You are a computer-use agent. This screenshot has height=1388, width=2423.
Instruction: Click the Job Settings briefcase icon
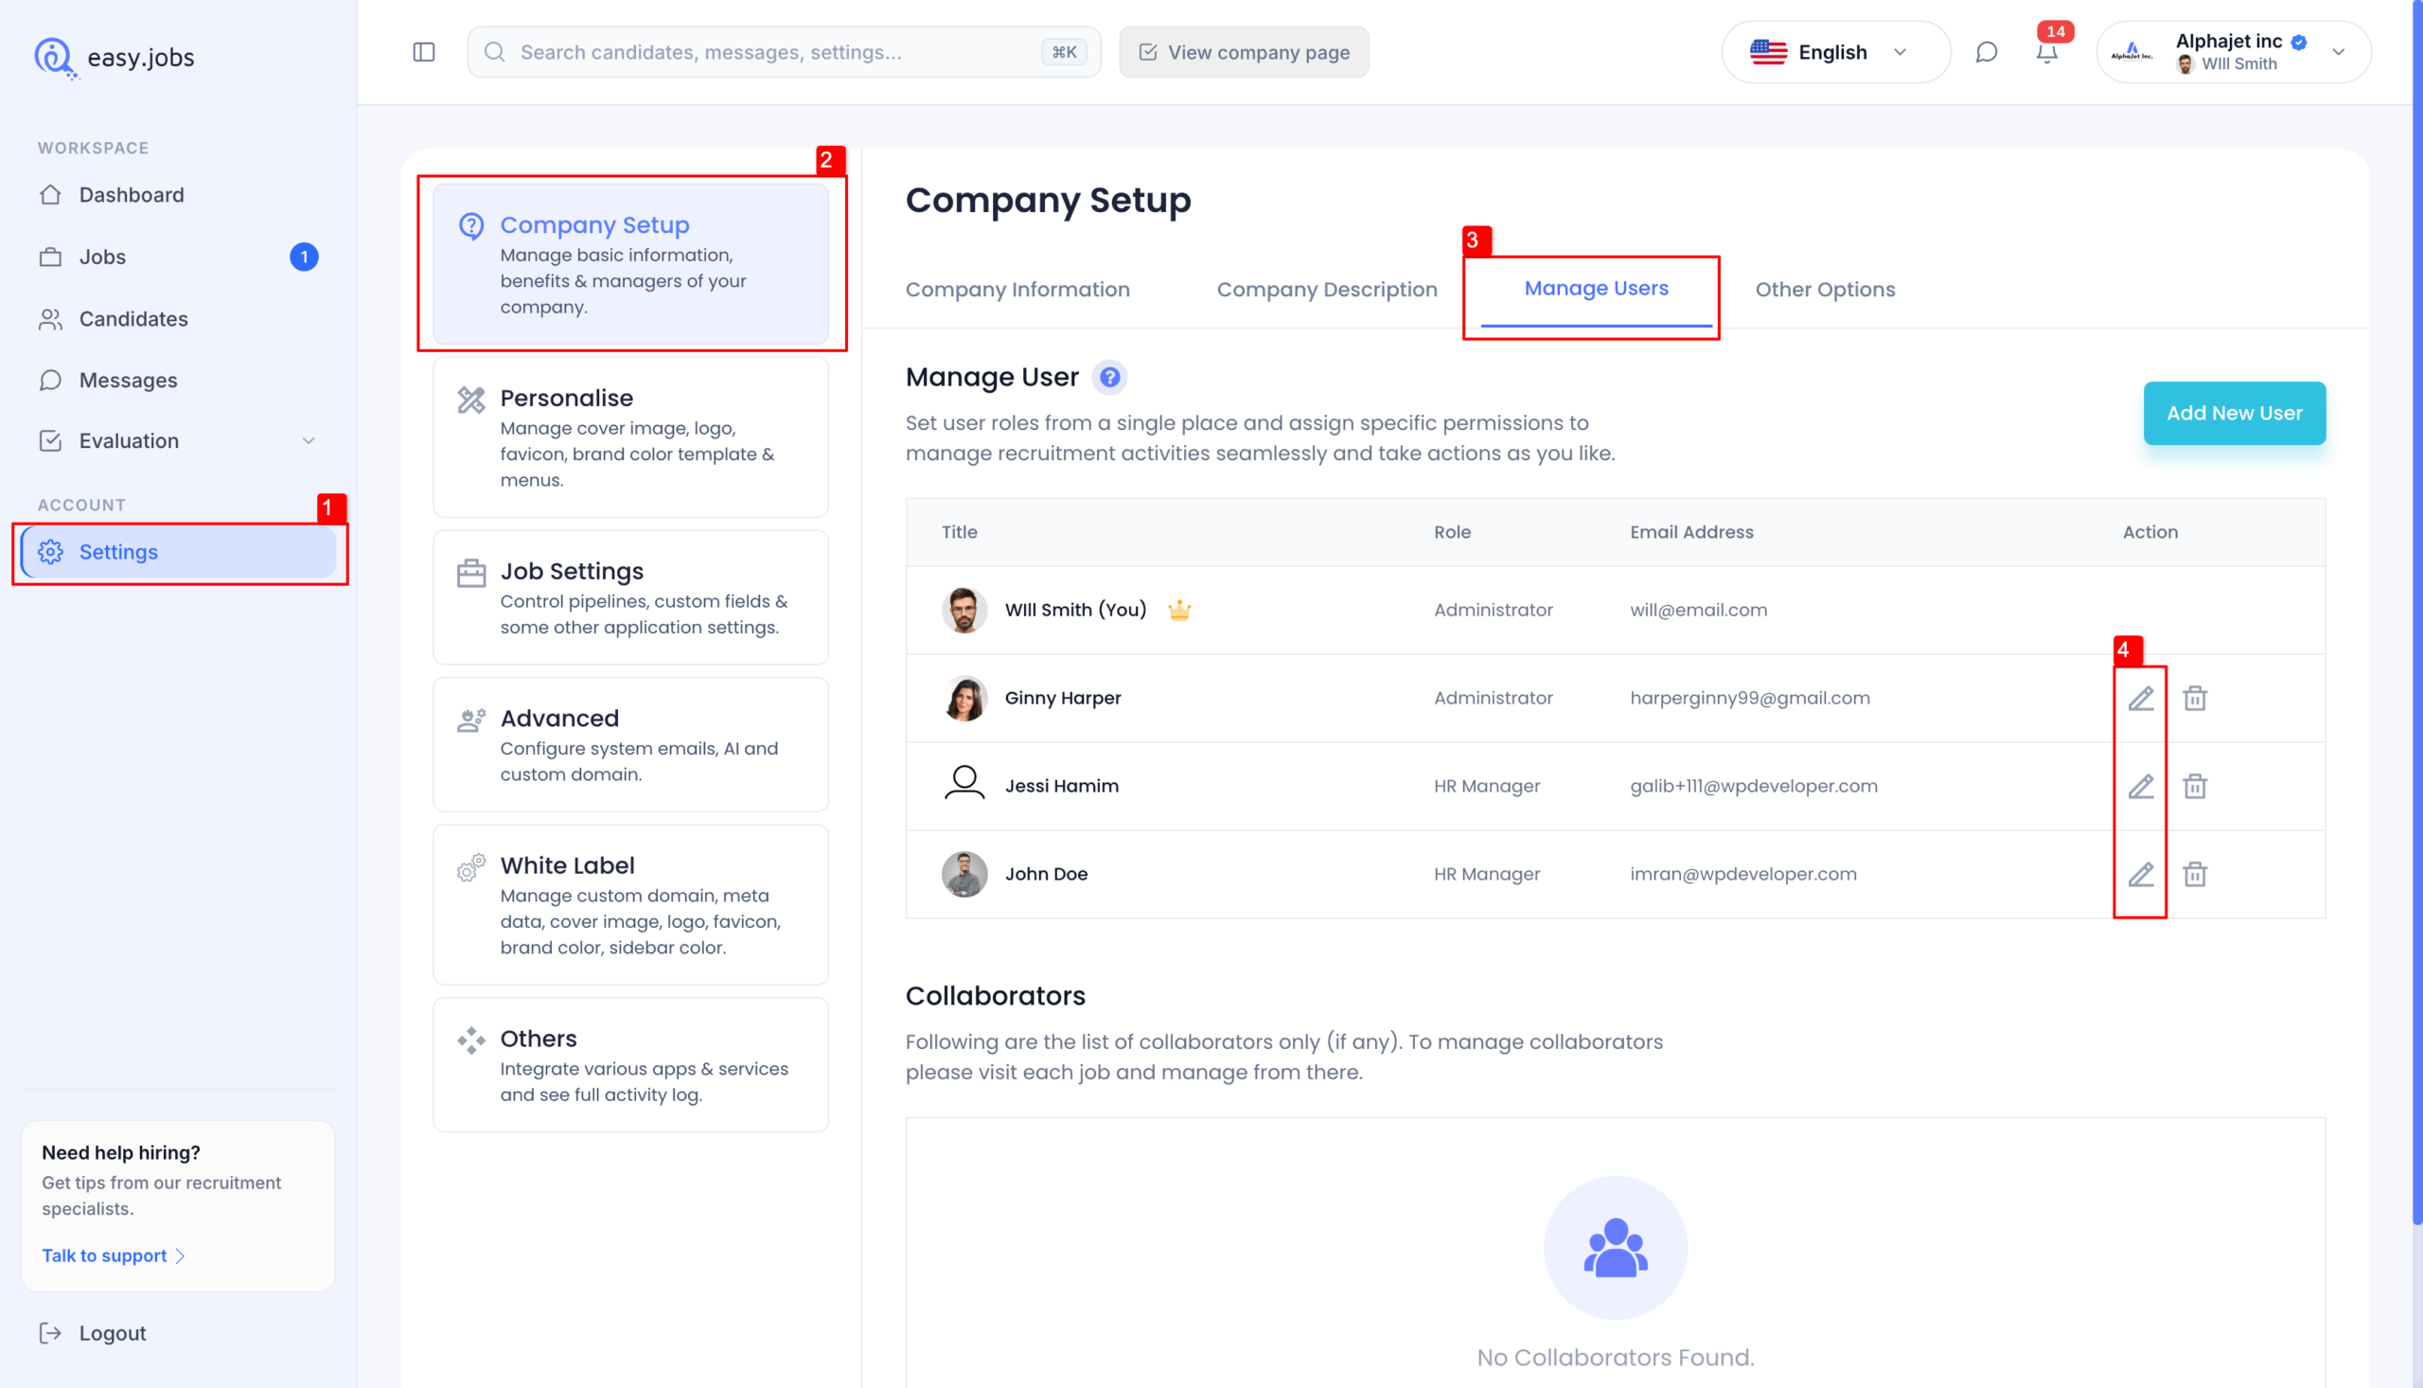tap(470, 573)
